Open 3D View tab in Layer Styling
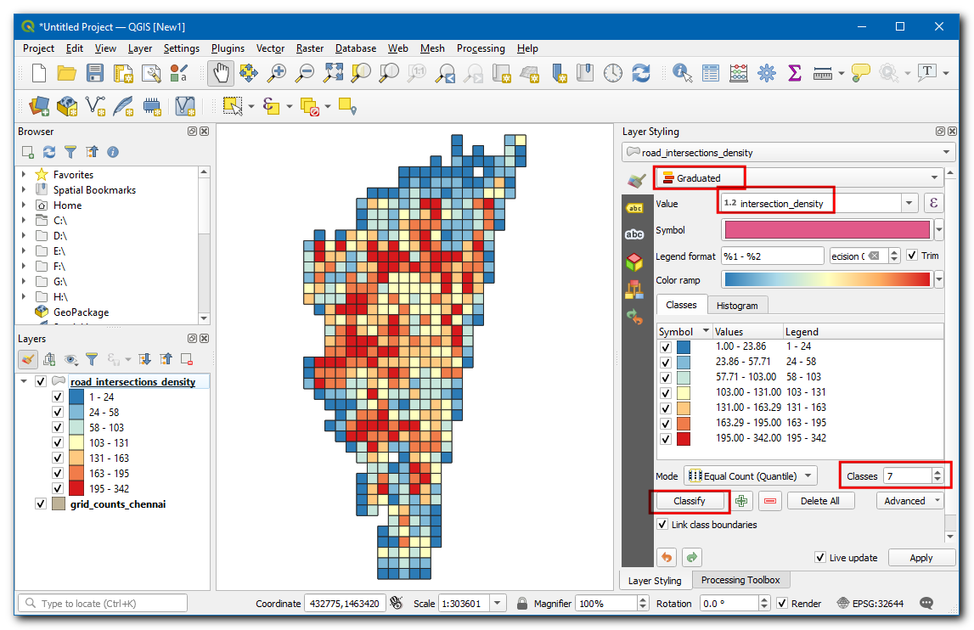The image size is (974, 630). coord(634,261)
